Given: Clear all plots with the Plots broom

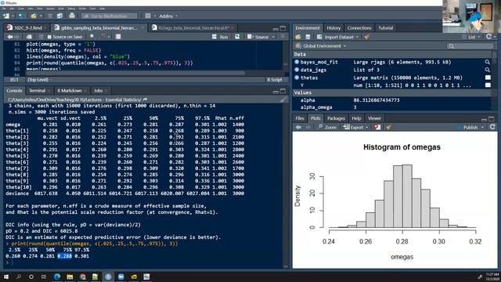Looking at the screenshot, I should click(388, 127).
